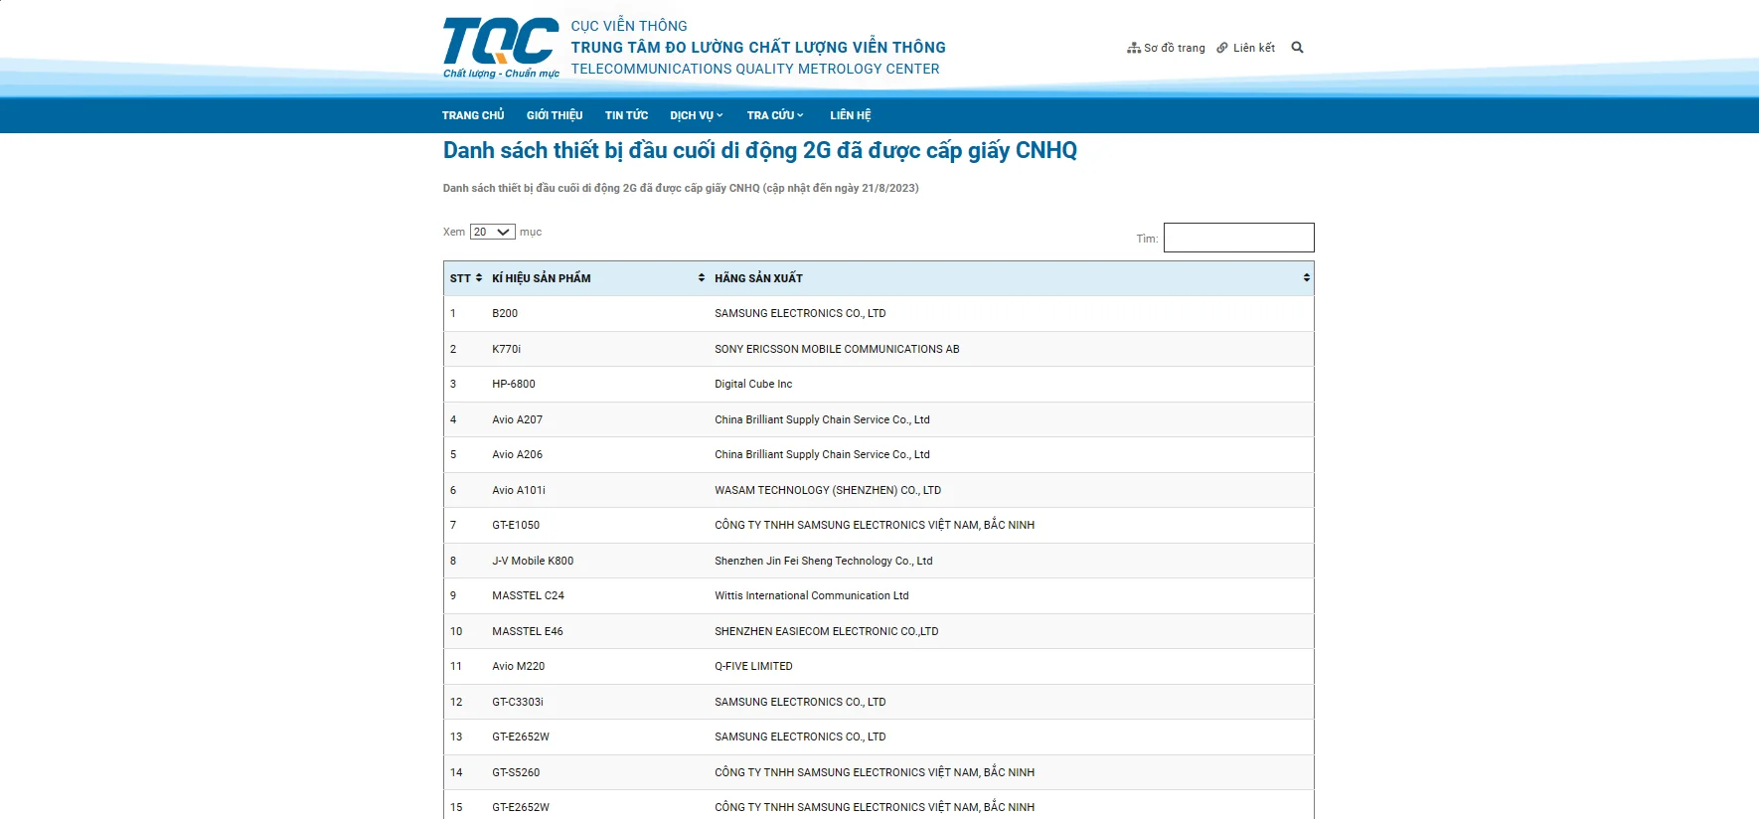Click the page title about 2G devices
This screenshot has height=819, width=1759.
[x=760, y=150]
